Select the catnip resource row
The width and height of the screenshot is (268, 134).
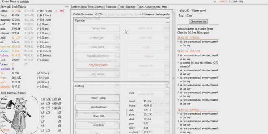coord(32,11)
